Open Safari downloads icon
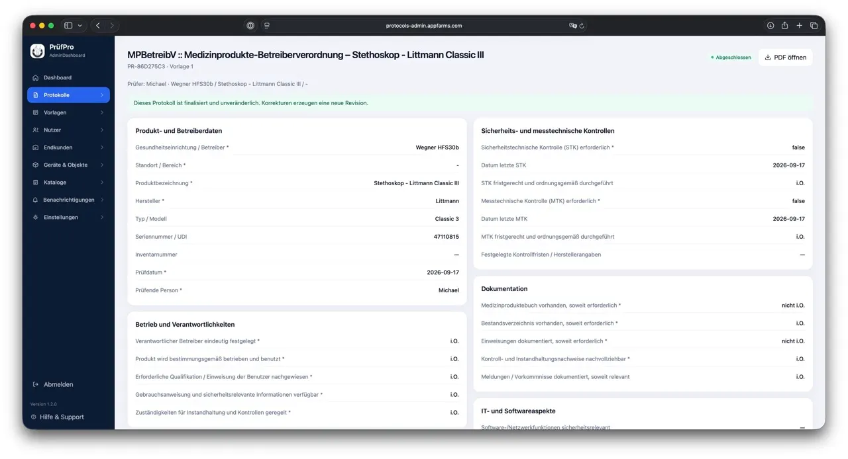The width and height of the screenshot is (848, 459). pyautogui.click(x=770, y=26)
